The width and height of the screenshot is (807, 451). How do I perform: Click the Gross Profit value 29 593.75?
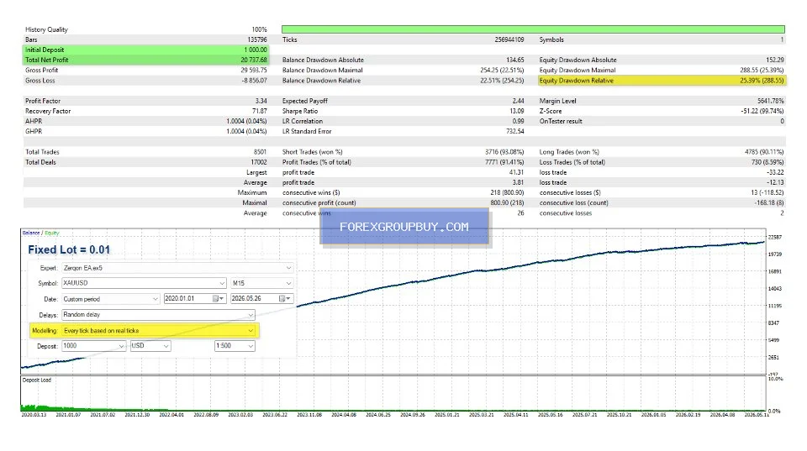pyautogui.click(x=254, y=71)
